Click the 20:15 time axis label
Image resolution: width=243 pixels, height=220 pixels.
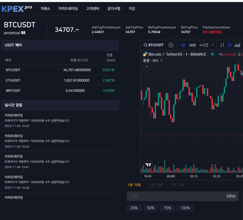[x=194, y=176]
